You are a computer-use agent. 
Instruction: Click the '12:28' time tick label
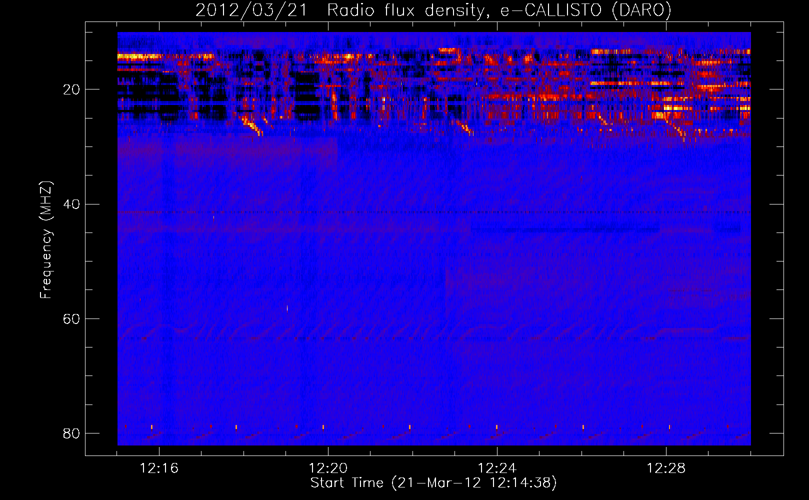pos(666,468)
